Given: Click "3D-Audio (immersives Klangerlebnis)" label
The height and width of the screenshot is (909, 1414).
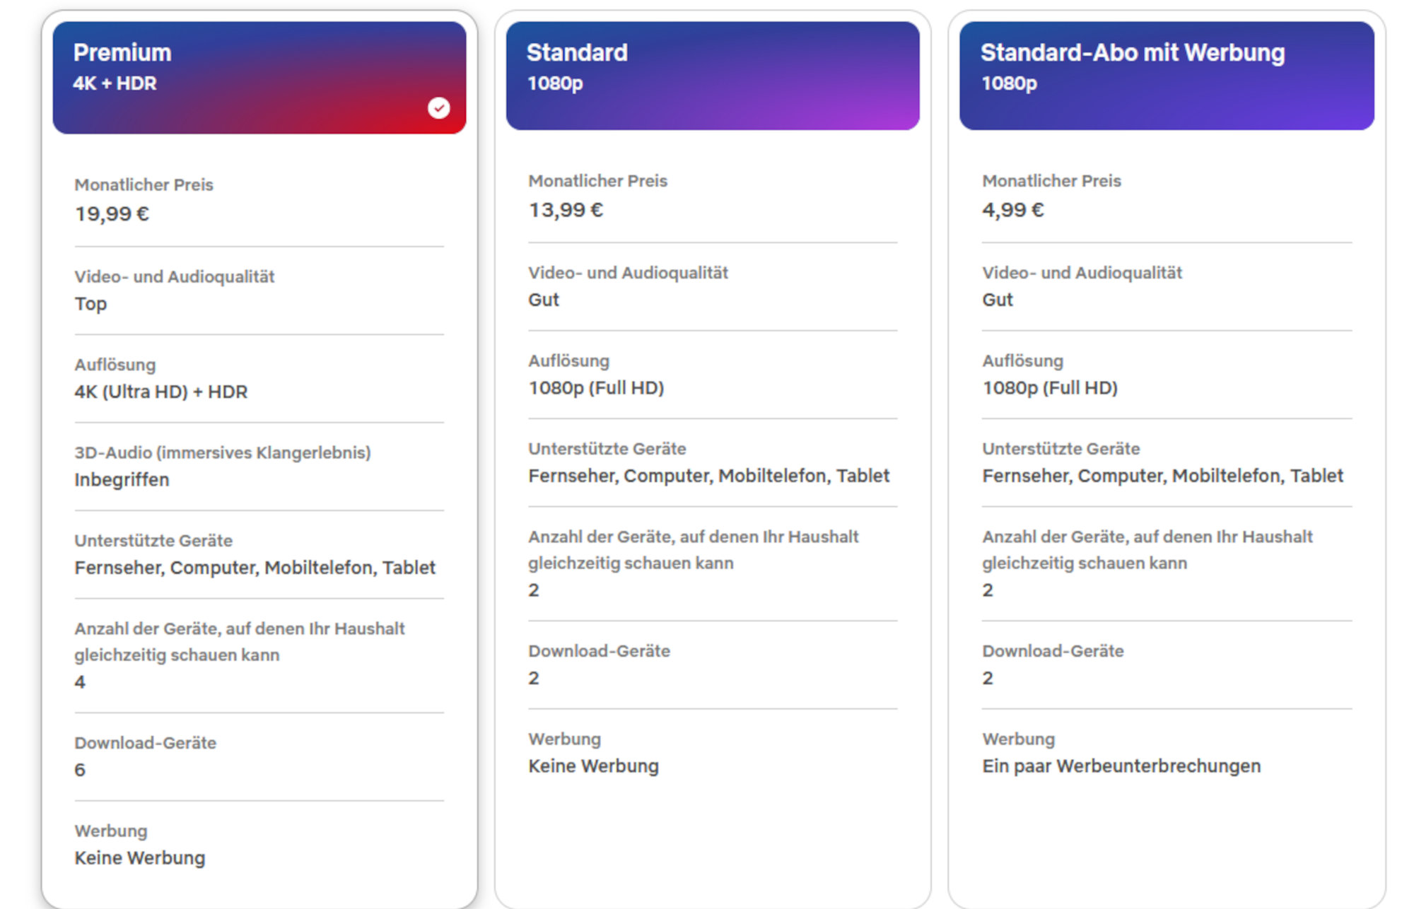Looking at the screenshot, I should click(x=223, y=452).
